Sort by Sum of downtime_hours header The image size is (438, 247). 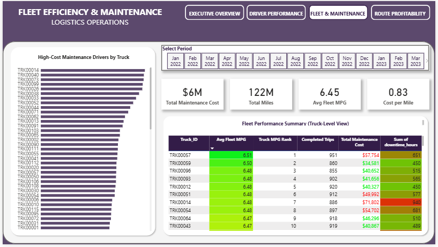401,142
